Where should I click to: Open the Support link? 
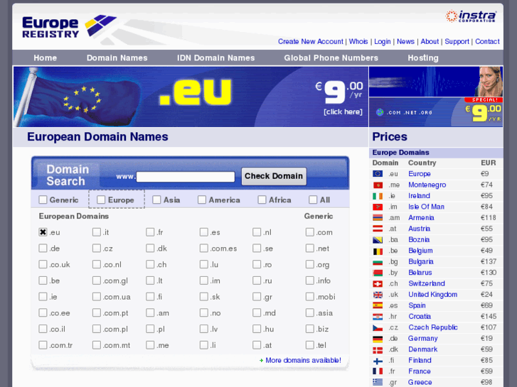pos(457,41)
